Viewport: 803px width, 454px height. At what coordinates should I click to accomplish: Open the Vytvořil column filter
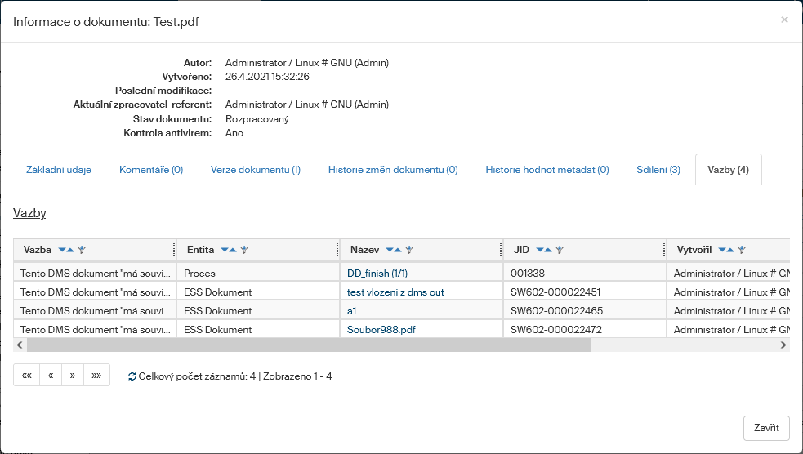coord(742,251)
